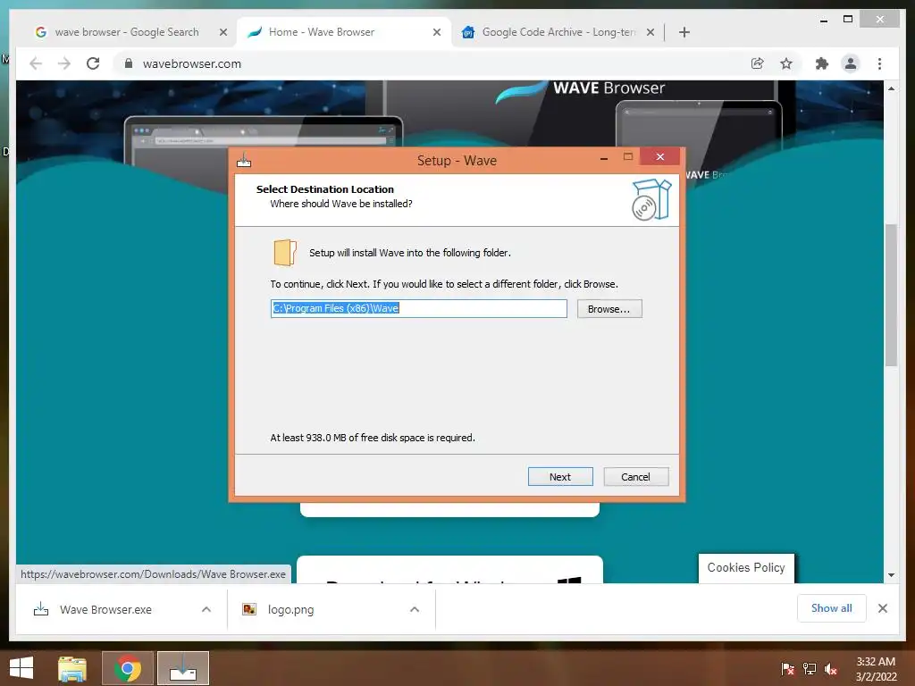Click the Wave setup taskbar icon
The width and height of the screenshot is (915, 686).
click(183, 668)
